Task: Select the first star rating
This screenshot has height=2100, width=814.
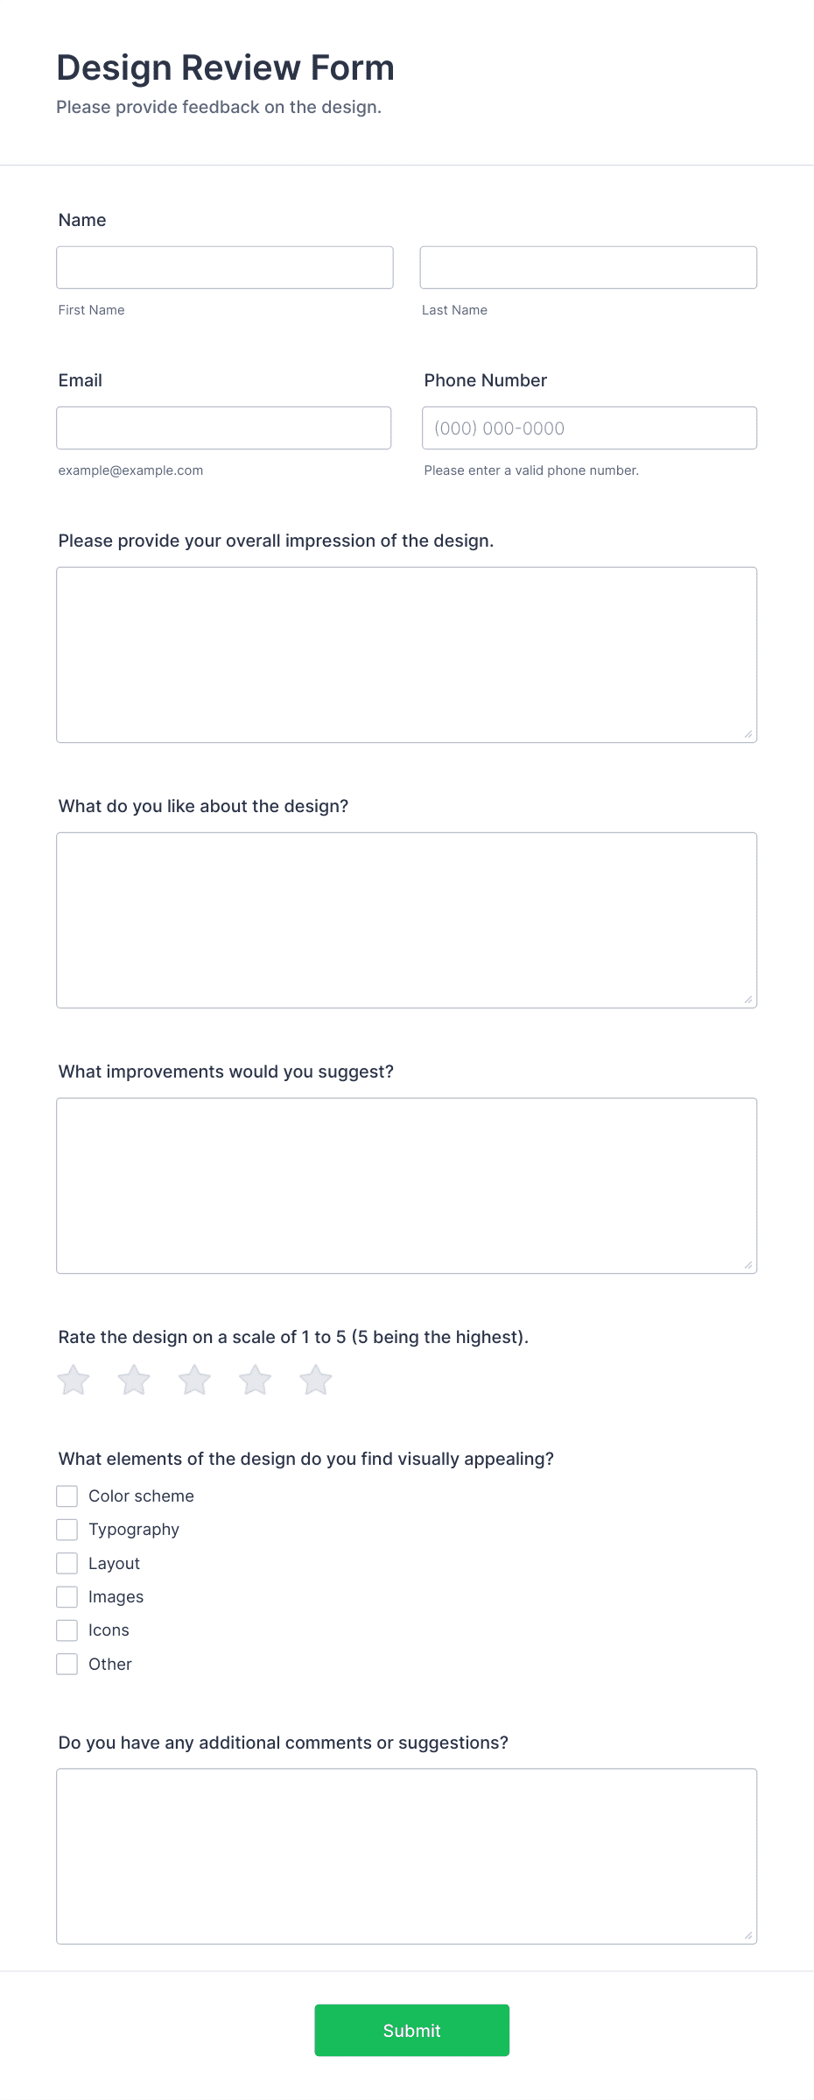Action: click(74, 1379)
